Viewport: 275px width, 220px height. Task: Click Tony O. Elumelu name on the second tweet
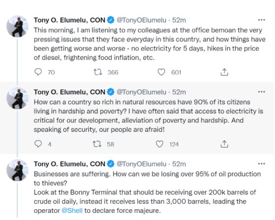click(69, 92)
